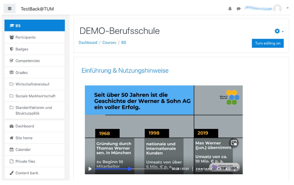Image resolution: width=294 pixels, height=185 pixels.
Task: Toggle the side navigation hamburger menu
Action: click(x=10, y=9)
